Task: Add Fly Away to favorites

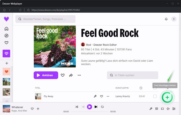Action: click(101, 96)
